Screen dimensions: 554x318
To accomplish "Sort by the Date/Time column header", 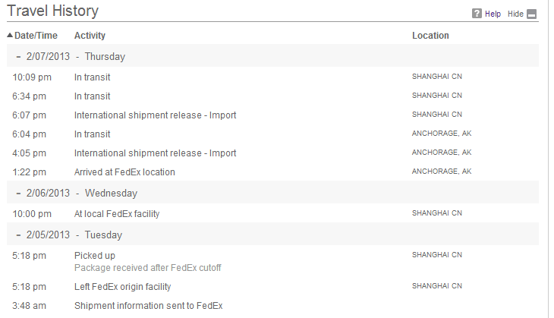I will [36, 36].
